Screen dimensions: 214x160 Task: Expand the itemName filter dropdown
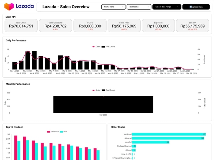coord(139,7)
